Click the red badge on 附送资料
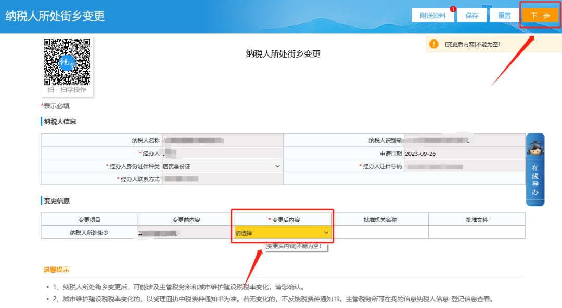 pos(453,9)
